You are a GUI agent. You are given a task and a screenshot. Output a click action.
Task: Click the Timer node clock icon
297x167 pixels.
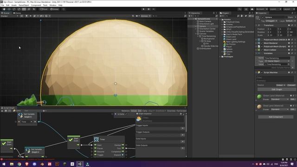tap(97, 139)
